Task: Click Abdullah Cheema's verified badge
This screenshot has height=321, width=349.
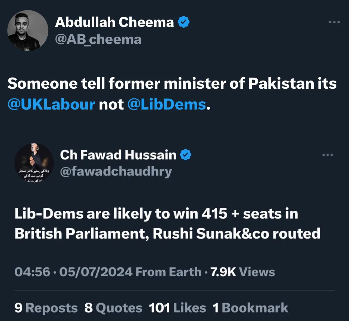Action: [184, 22]
